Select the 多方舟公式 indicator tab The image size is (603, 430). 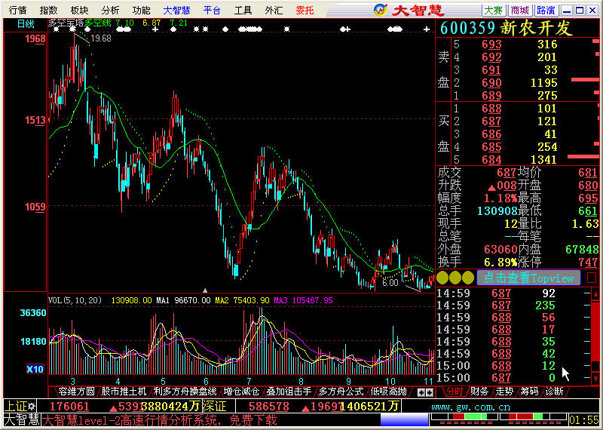tap(341, 392)
